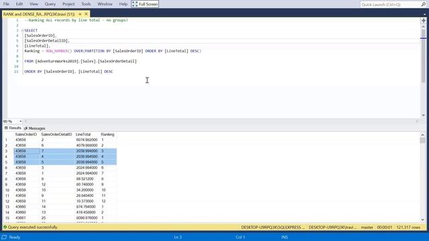Select LineTotal cell 874.794000
Viewport: 429px width, 241px height.
pyautogui.click(x=86, y=207)
